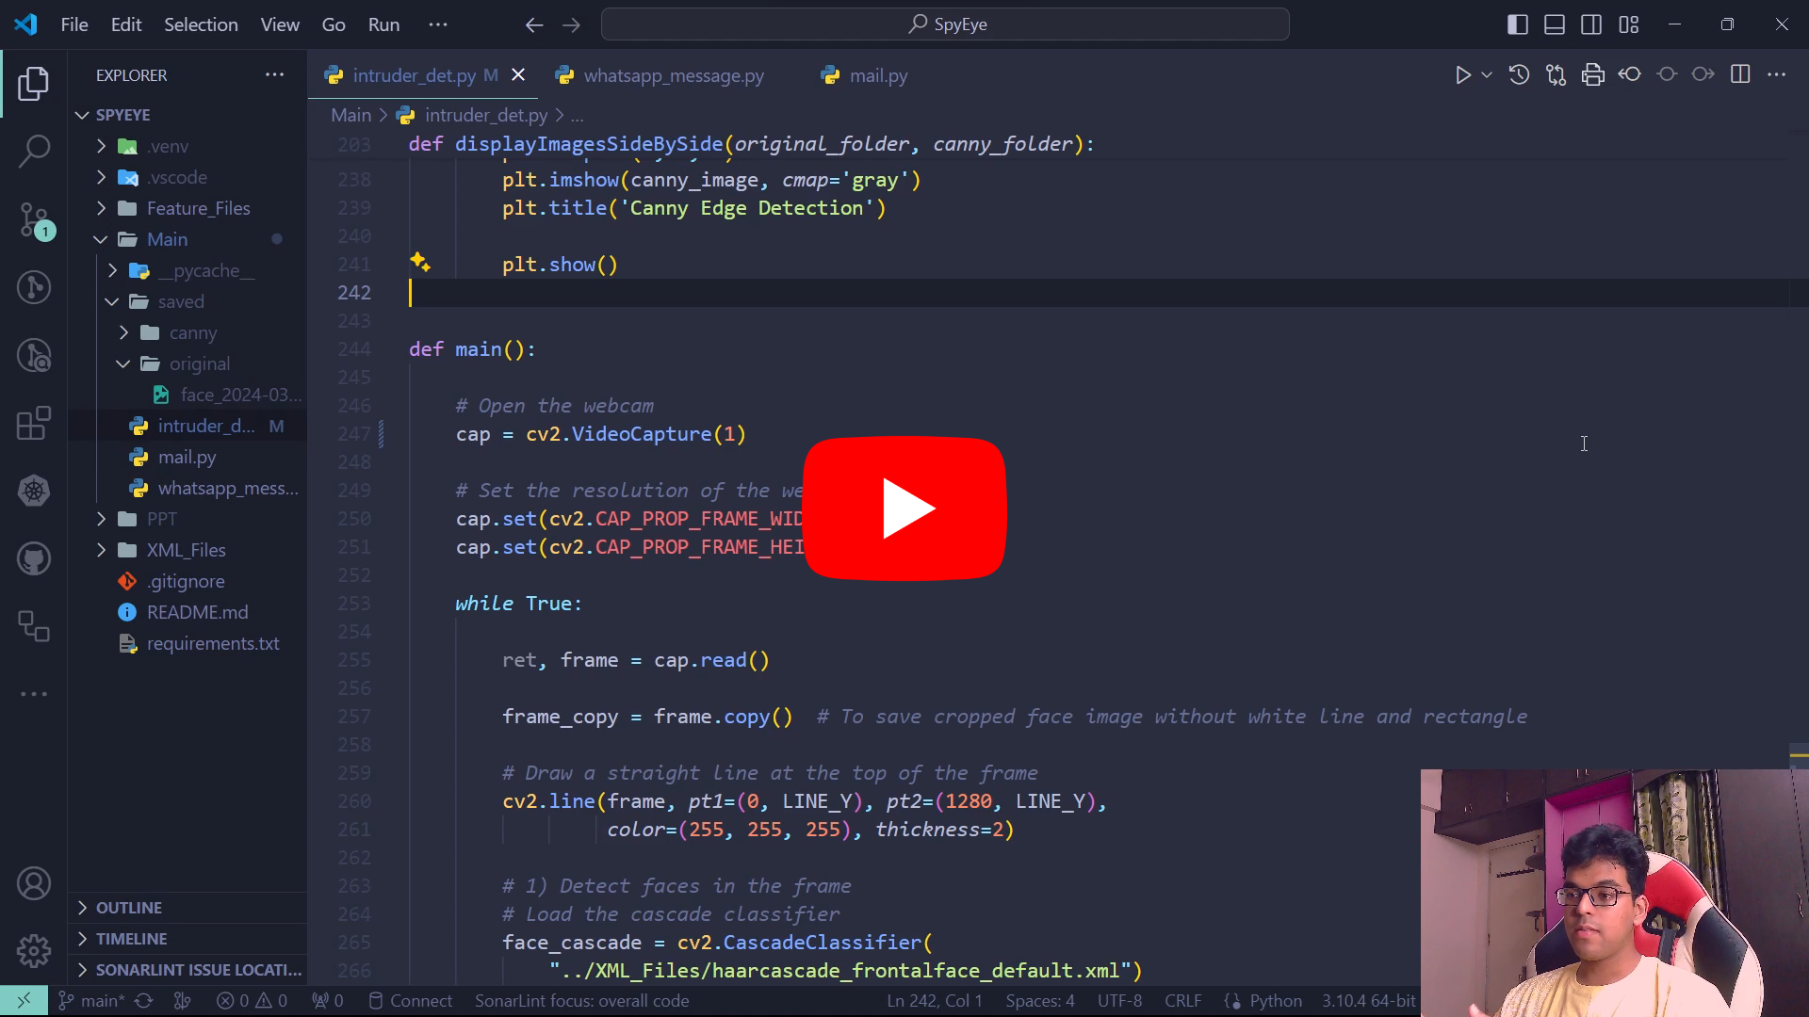Open the Manage gear icon
This screenshot has height=1017, width=1809.
(x=34, y=951)
